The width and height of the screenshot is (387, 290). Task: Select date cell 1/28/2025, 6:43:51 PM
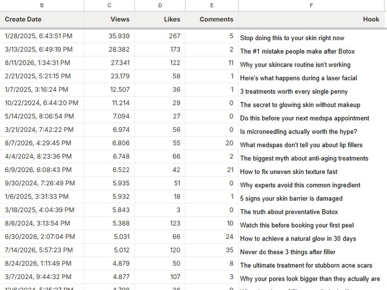coord(42,36)
